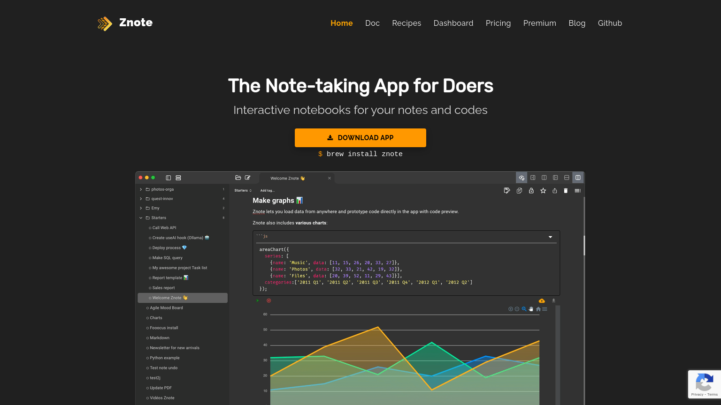Open the Pricing page from the navigation bar

point(498,23)
